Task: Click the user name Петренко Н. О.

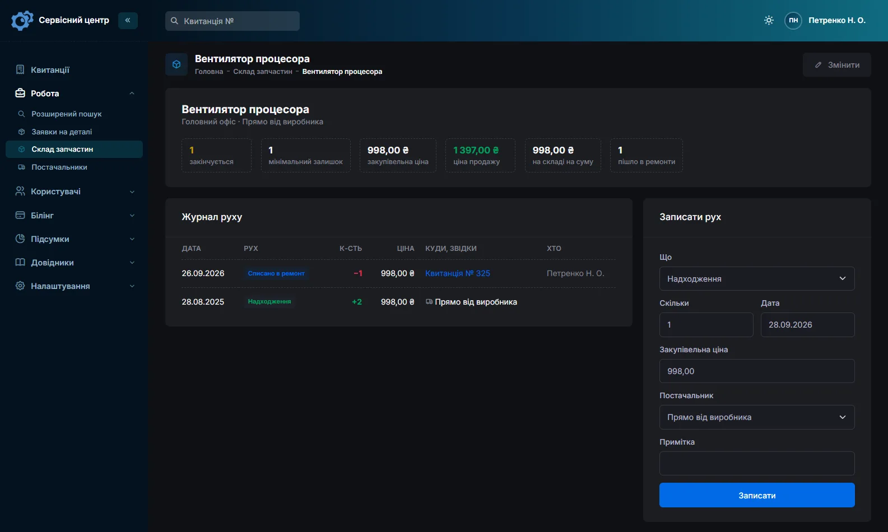Action: (837, 20)
